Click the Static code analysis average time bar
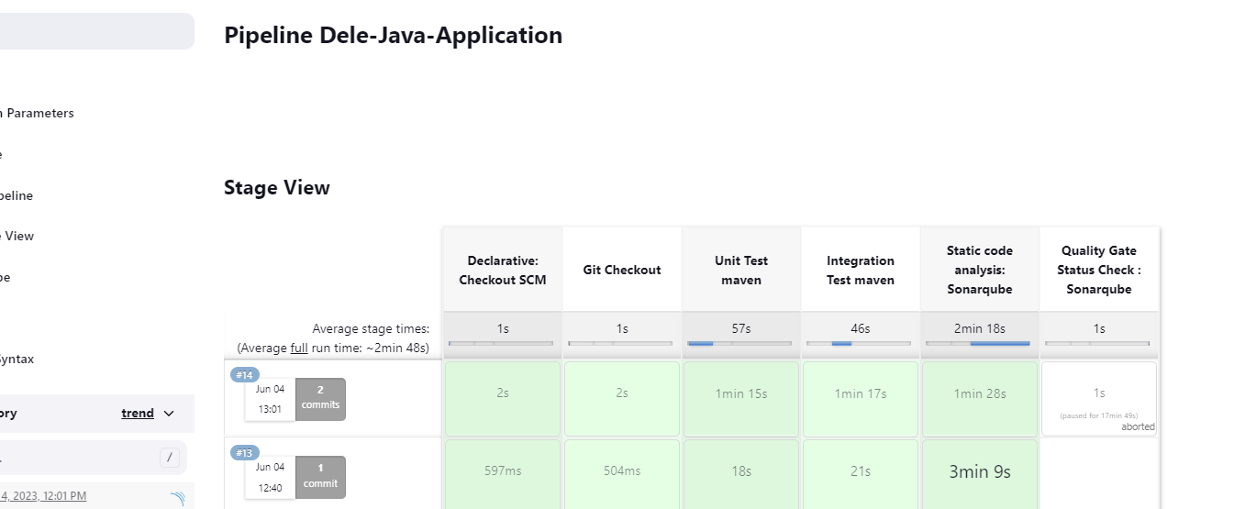Viewport: 1234px width, 509px height. click(x=979, y=343)
